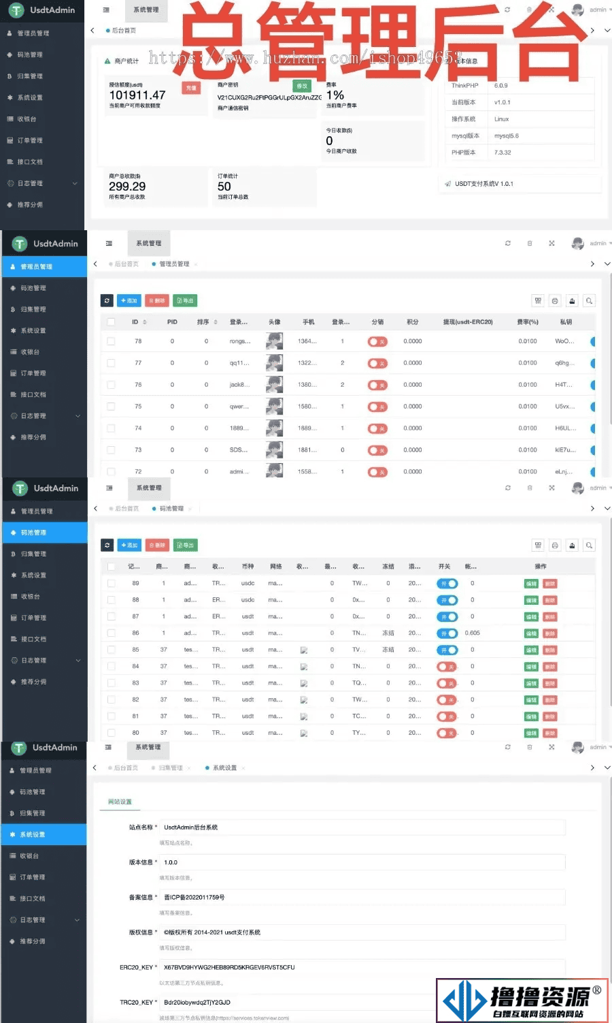612x1023 pixels.
Task: Turn off 开关 switch for record 86
Action: pyautogui.click(x=447, y=633)
